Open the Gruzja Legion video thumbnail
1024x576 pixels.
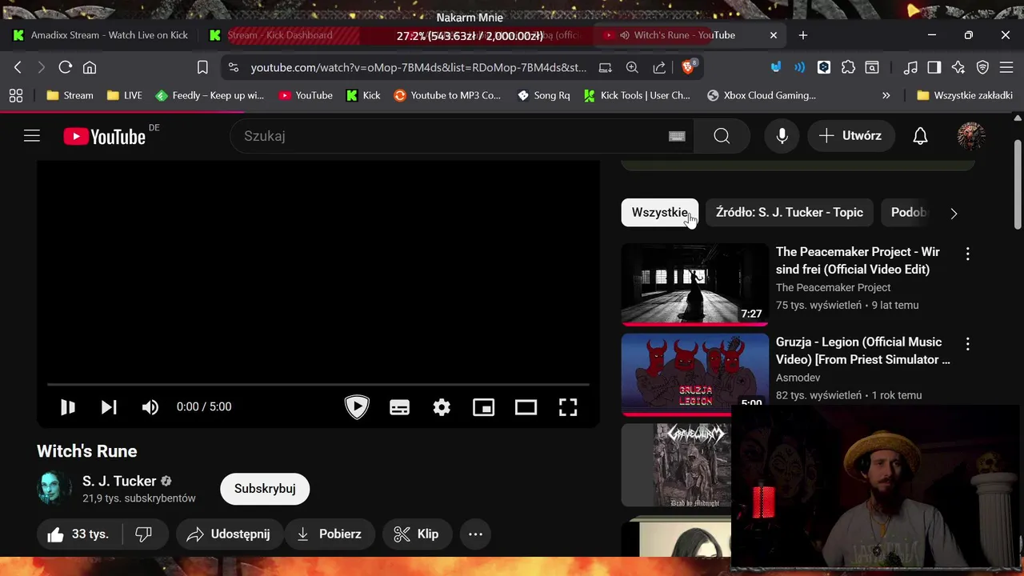click(694, 374)
